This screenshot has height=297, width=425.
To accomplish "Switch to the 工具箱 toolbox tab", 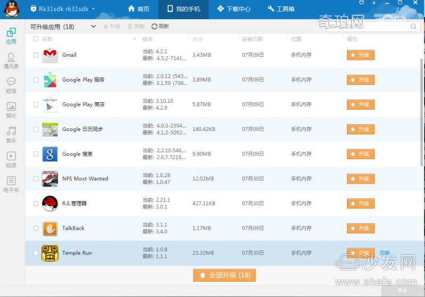I will pos(281,9).
